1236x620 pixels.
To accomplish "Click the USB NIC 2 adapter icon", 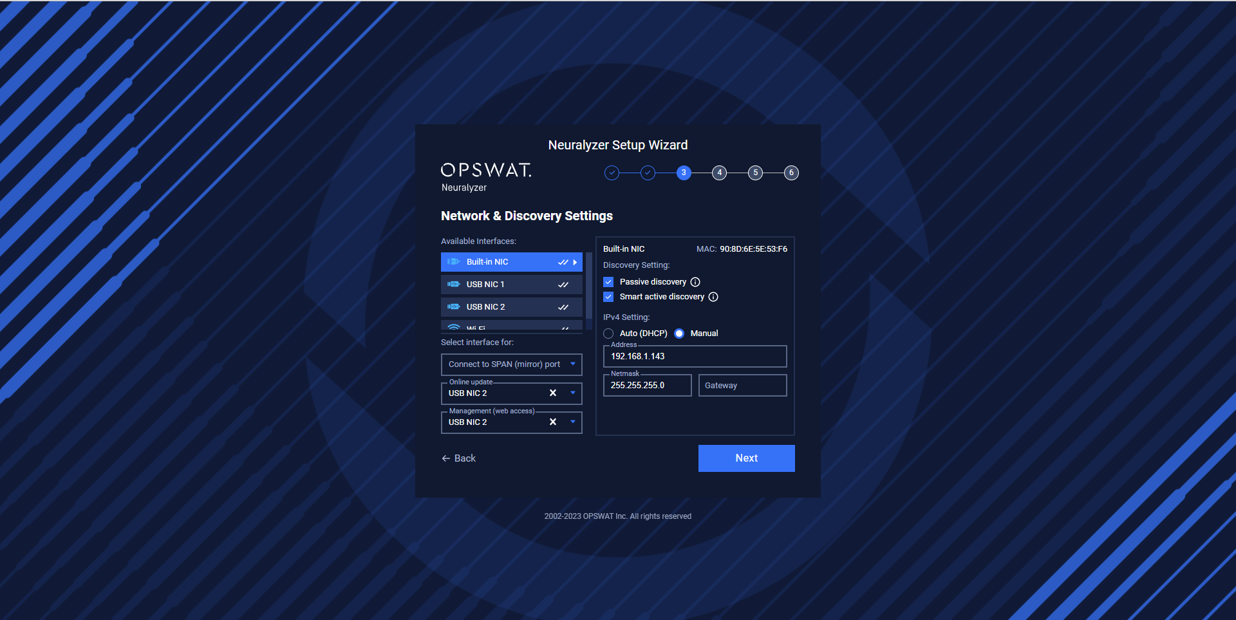I will [453, 307].
